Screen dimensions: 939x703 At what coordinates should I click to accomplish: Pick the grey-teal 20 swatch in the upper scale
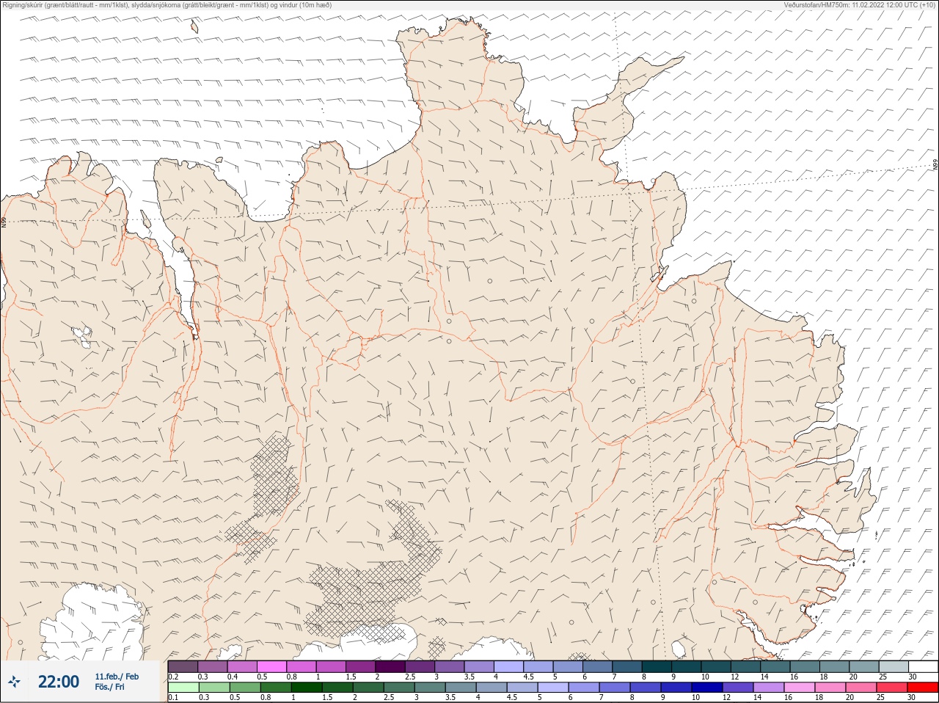click(863, 666)
